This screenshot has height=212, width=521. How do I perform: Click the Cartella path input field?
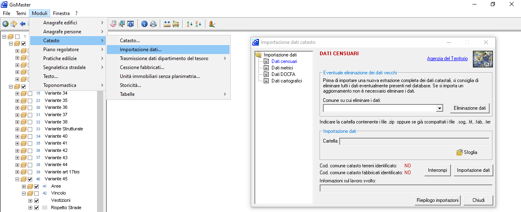pyautogui.click(x=414, y=141)
